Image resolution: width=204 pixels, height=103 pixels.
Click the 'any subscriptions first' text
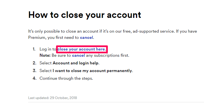tap(107, 56)
